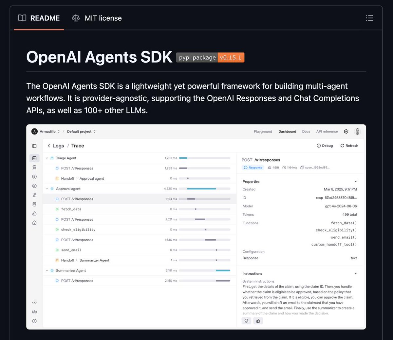Open the README outline list icon
The width and height of the screenshot is (393, 340).
tap(369, 18)
